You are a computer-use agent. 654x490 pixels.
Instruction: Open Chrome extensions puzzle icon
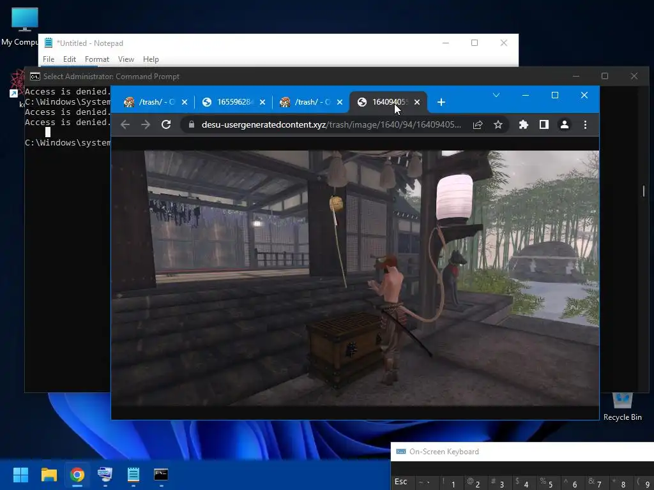[524, 124]
